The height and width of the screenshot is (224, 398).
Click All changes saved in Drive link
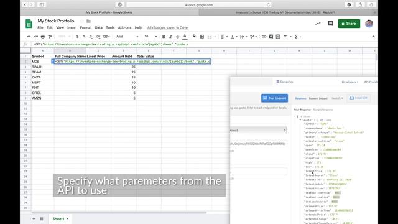click(167, 27)
